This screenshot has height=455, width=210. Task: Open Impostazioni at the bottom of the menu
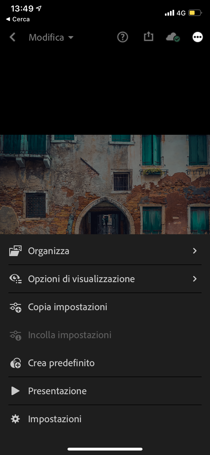click(54, 419)
